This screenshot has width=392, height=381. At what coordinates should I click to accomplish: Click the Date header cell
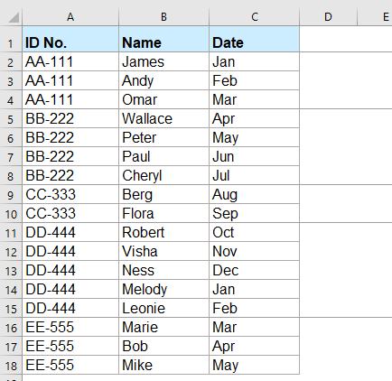[255, 39]
